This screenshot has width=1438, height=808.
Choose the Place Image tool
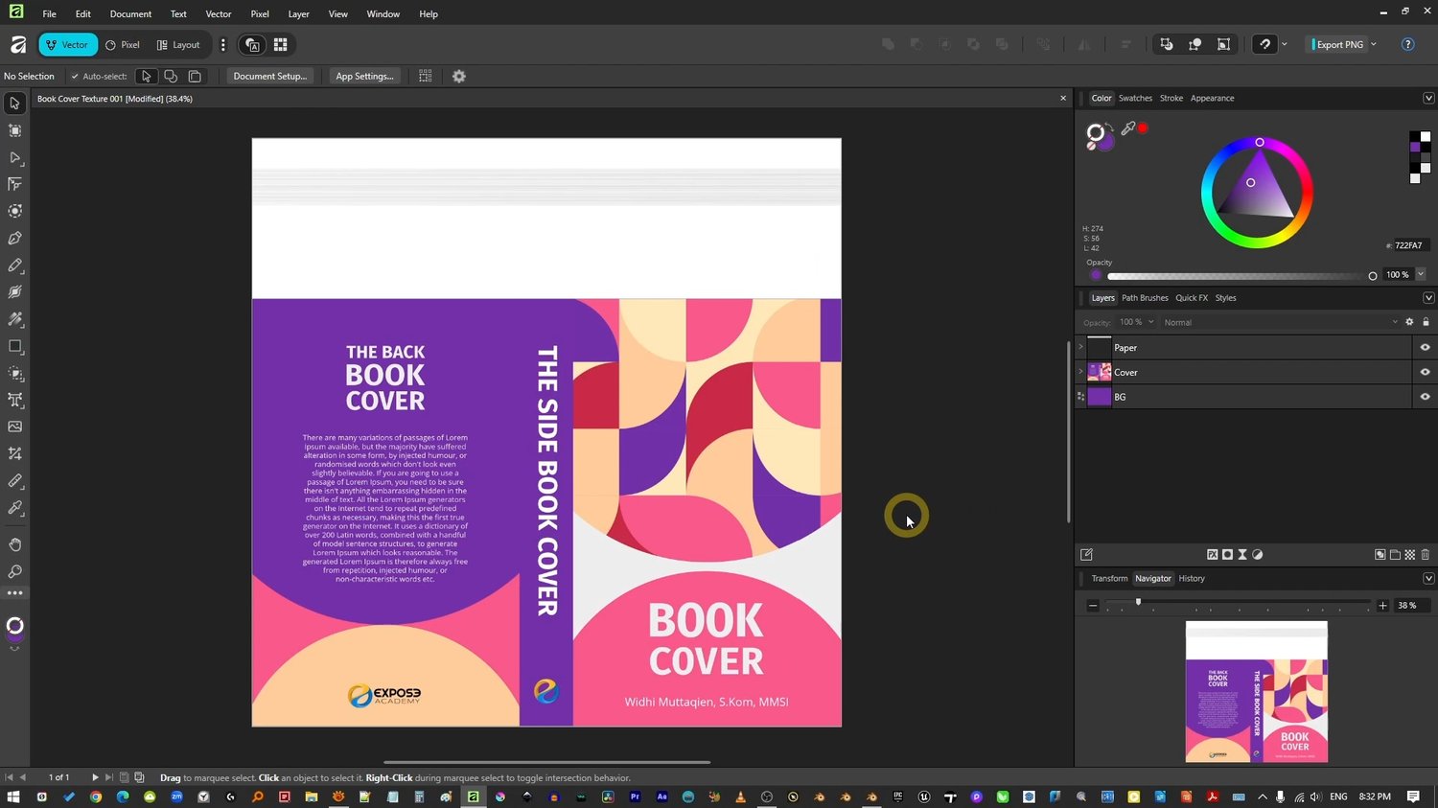(x=15, y=427)
